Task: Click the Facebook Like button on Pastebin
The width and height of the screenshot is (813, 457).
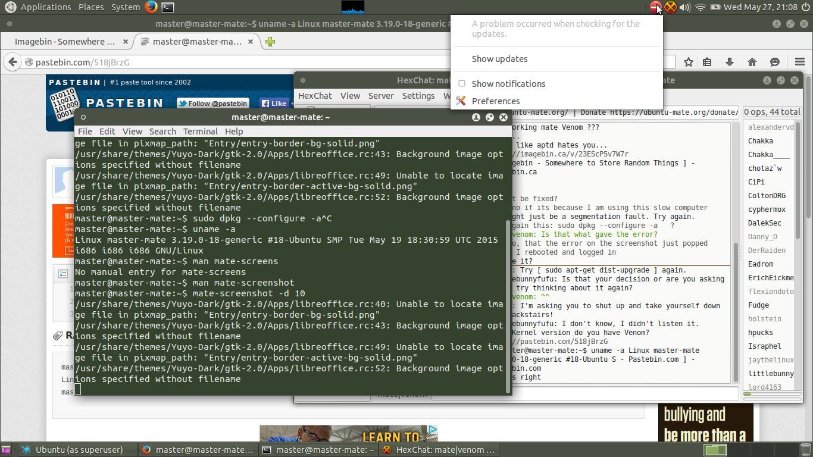Action: 274,104
